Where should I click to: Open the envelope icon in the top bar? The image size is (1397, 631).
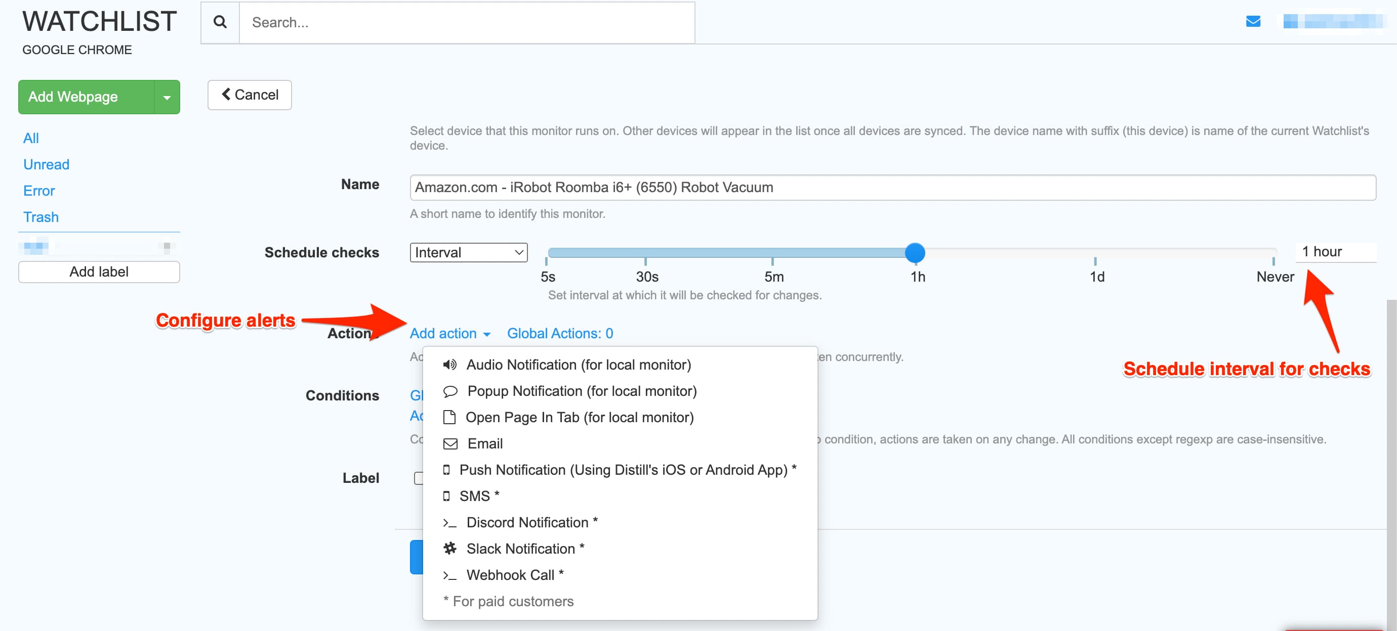1253,21
